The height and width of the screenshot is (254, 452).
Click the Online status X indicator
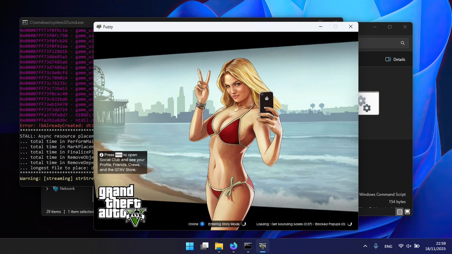point(202,224)
